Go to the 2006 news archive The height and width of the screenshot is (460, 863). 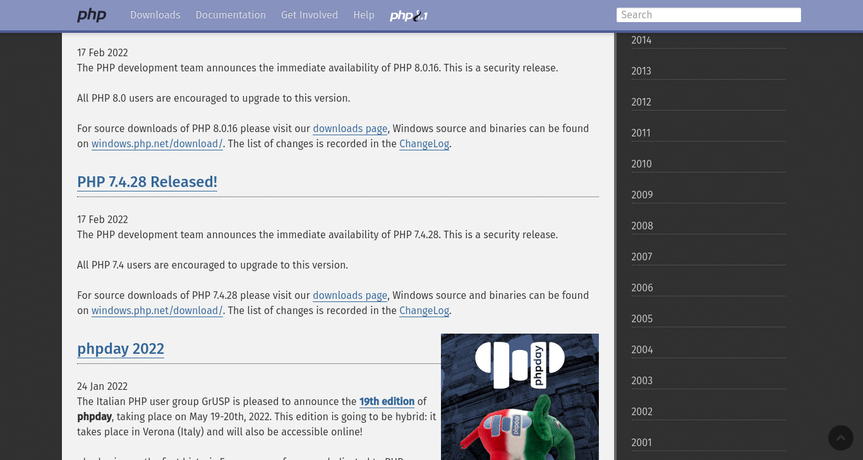(709, 288)
